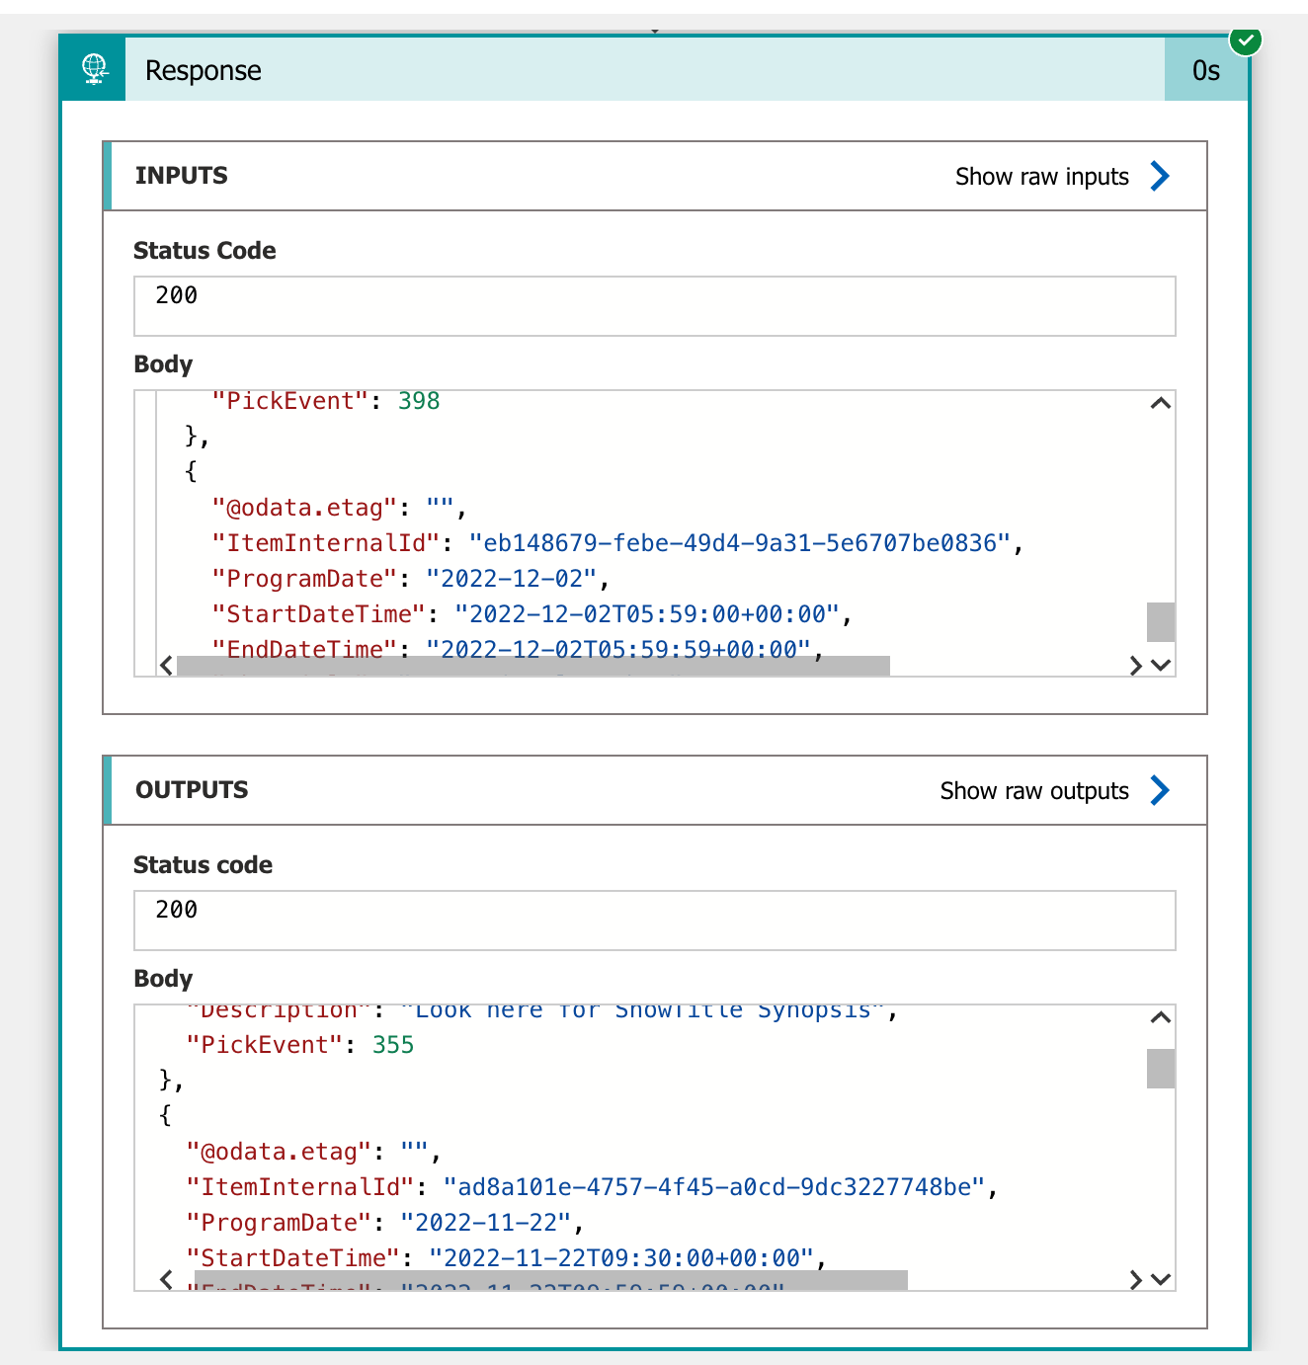Click the inputs Body horizontal scrollbar thumb
1308x1365 pixels.
pyautogui.click(x=533, y=666)
